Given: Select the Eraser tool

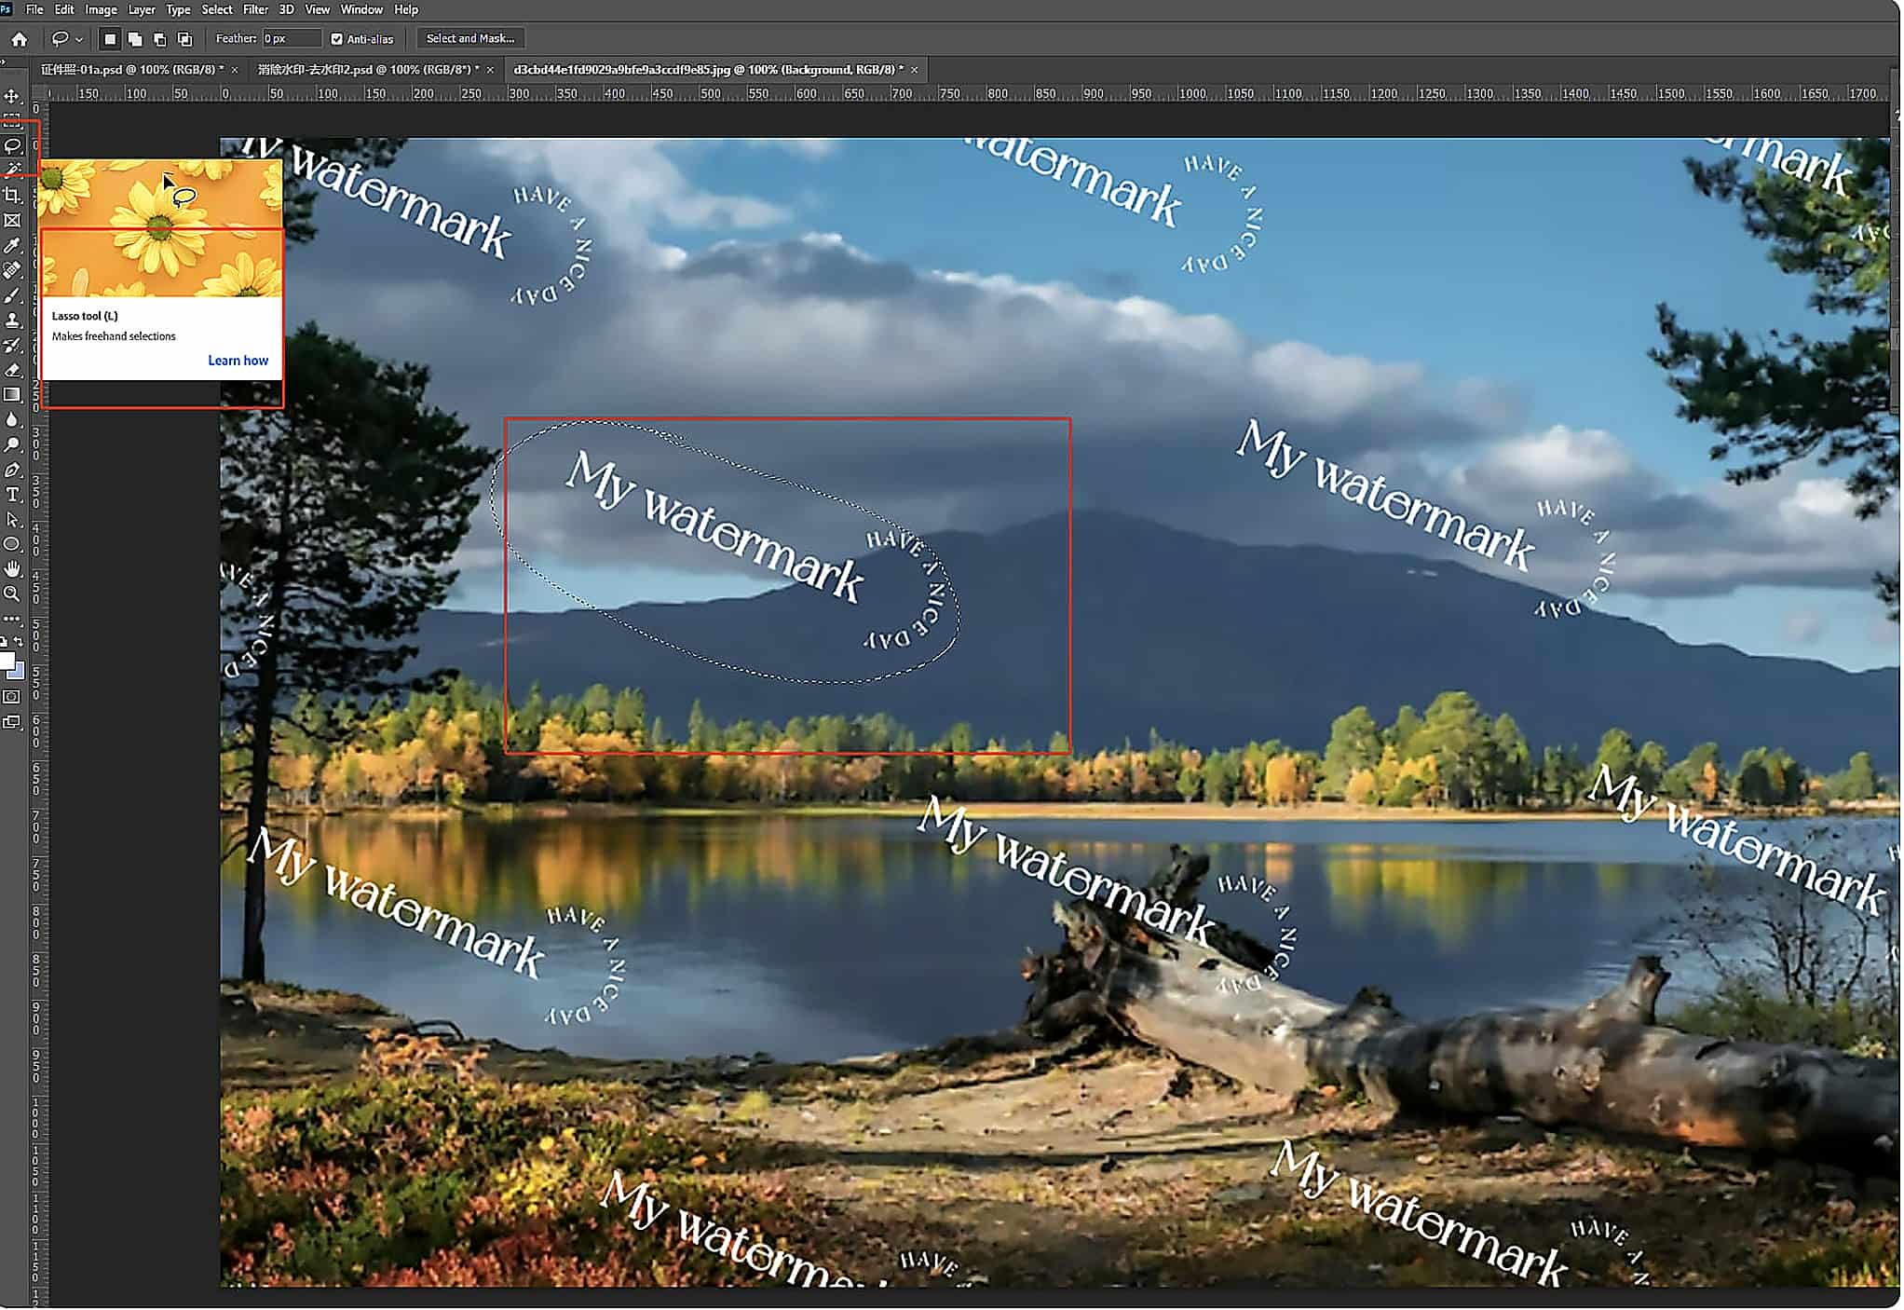Looking at the screenshot, I should pyautogui.click(x=12, y=371).
